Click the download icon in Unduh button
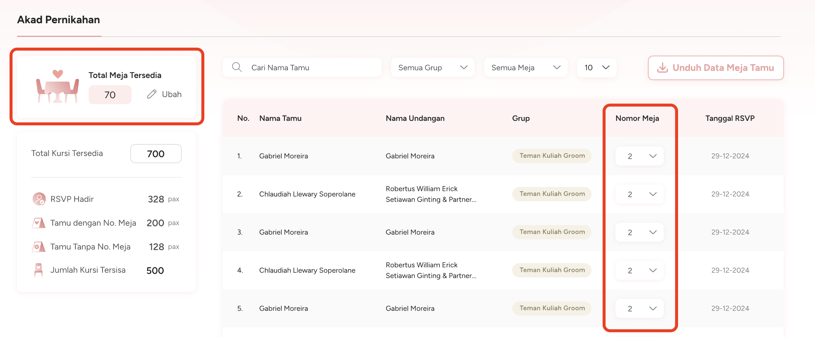The height and width of the screenshot is (337, 815). point(662,68)
